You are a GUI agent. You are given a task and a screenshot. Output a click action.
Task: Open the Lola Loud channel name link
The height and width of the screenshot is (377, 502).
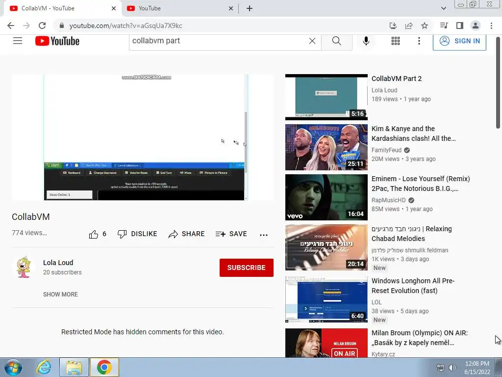pos(58,263)
